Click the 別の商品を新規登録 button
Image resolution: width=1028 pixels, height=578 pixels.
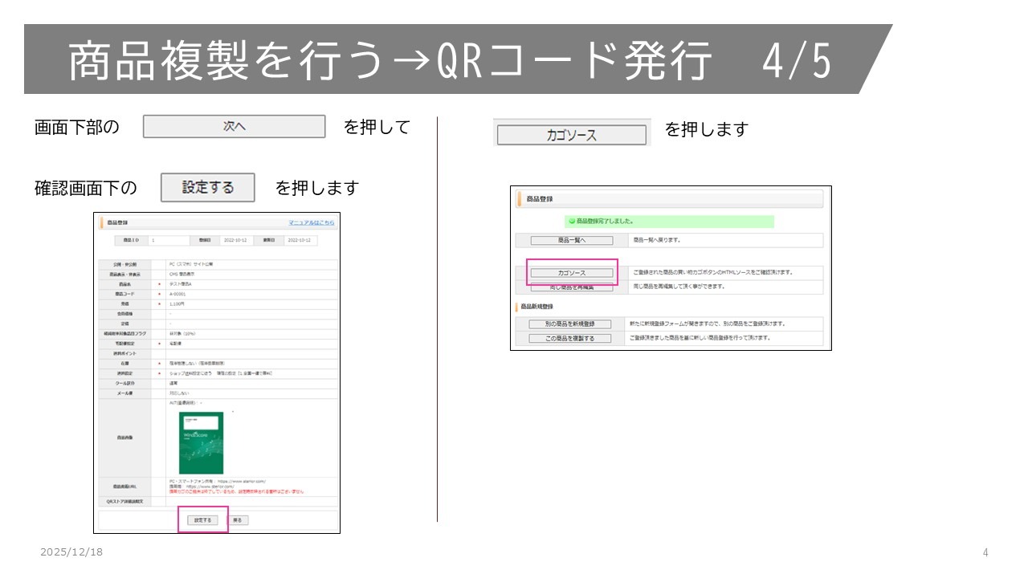tap(571, 324)
